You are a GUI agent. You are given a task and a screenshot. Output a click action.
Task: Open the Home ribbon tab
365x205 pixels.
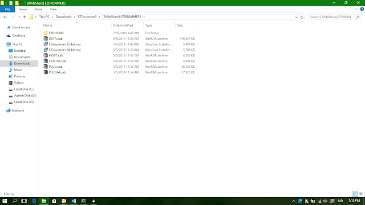click(23, 9)
